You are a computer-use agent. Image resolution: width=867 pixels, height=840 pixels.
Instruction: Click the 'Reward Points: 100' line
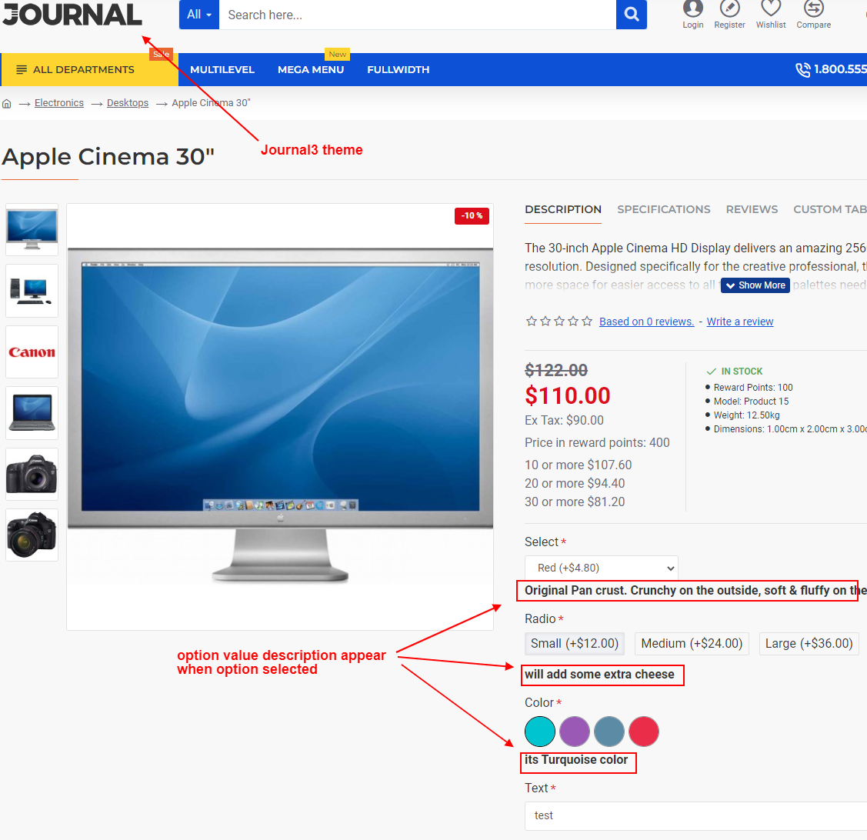tap(753, 388)
